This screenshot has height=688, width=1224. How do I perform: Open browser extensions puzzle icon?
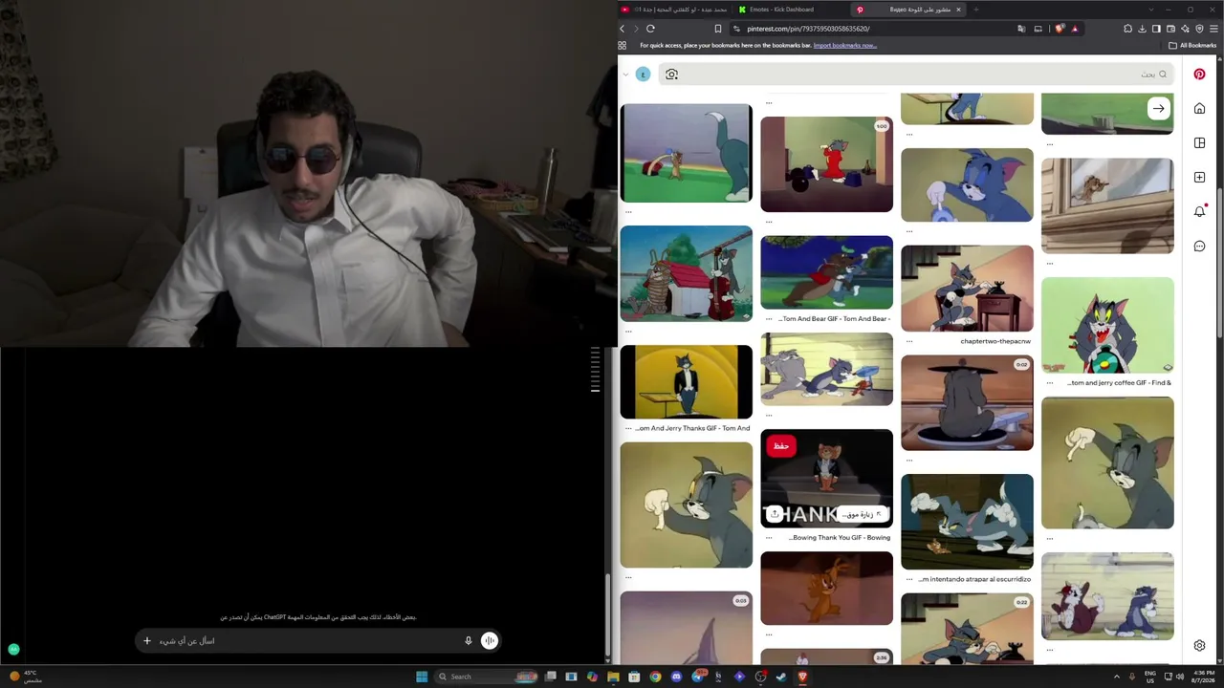(x=1127, y=29)
